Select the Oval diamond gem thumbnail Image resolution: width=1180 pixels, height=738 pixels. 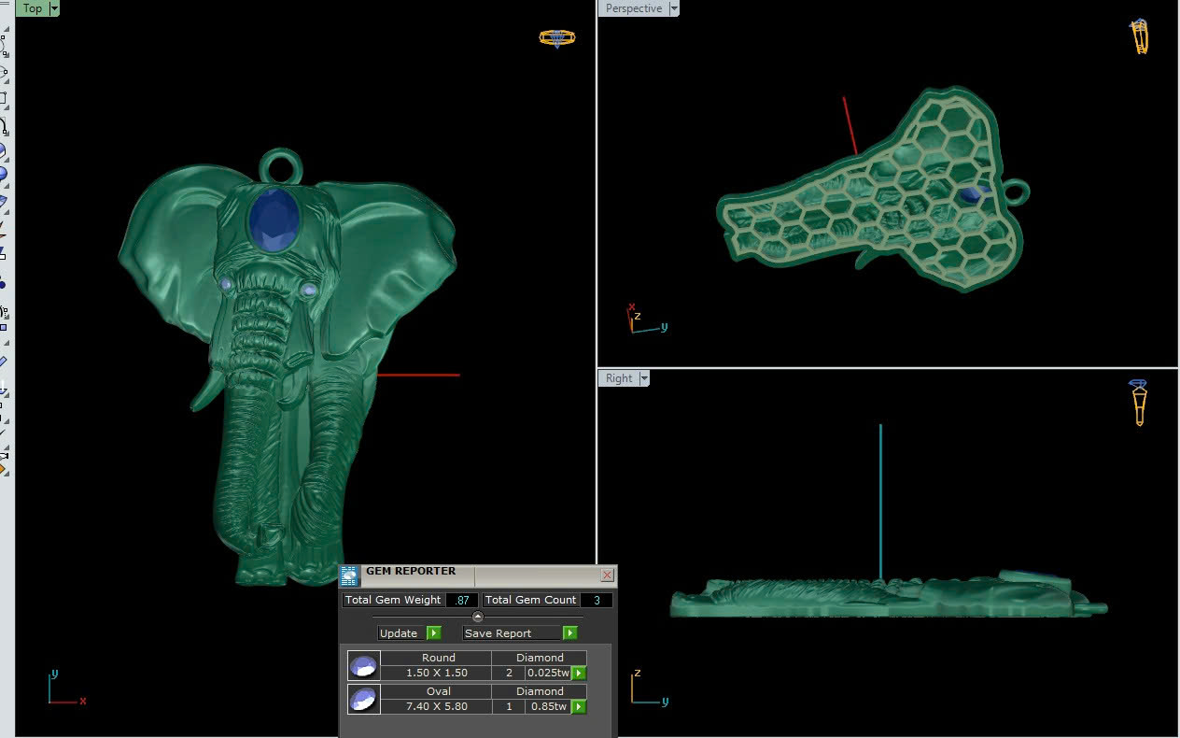pyautogui.click(x=363, y=699)
